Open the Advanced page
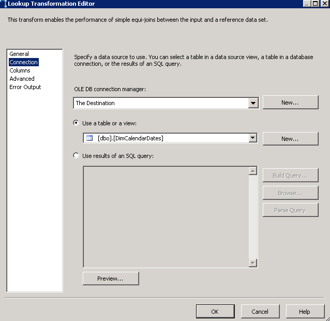The image size is (330, 321). tap(22, 79)
